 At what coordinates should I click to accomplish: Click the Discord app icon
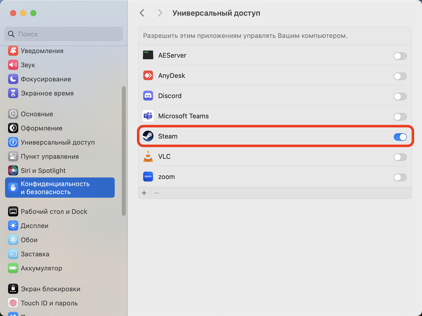click(148, 96)
